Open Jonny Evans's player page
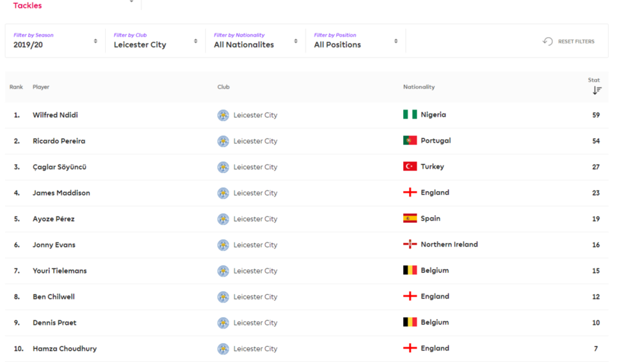Screen dimensions: 640x362 point(54,245)
